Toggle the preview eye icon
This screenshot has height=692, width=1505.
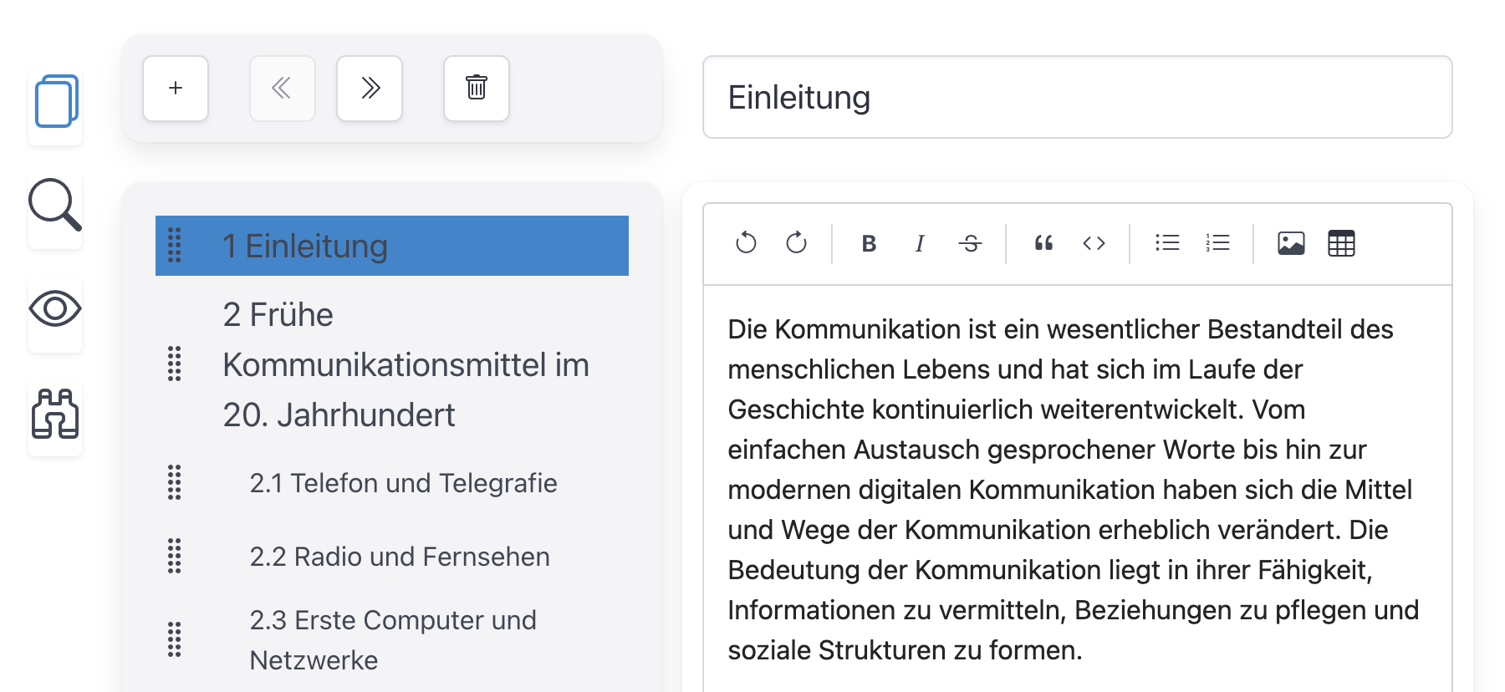point(55,309)
